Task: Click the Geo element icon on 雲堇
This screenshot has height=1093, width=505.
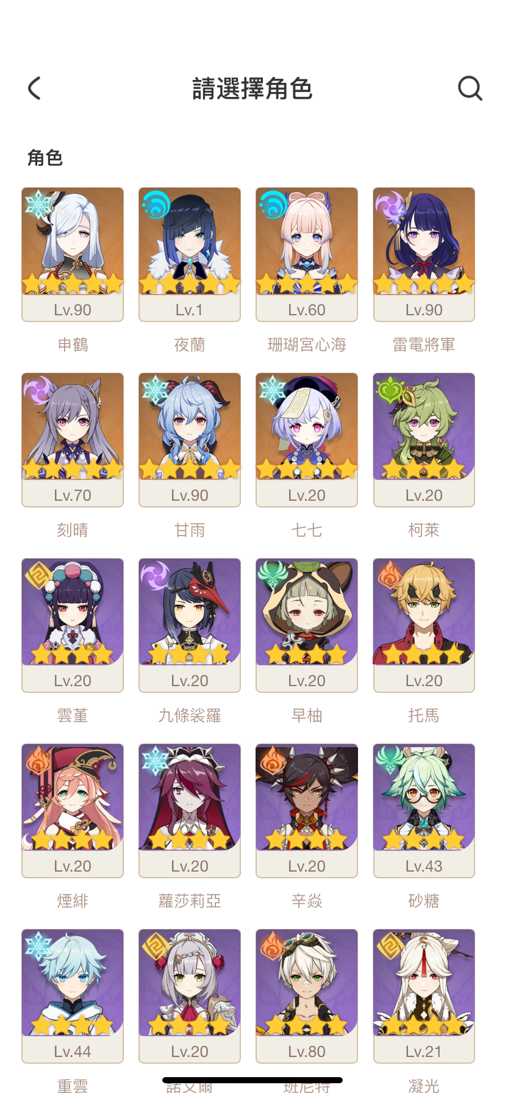Action: tap(38, 576)
